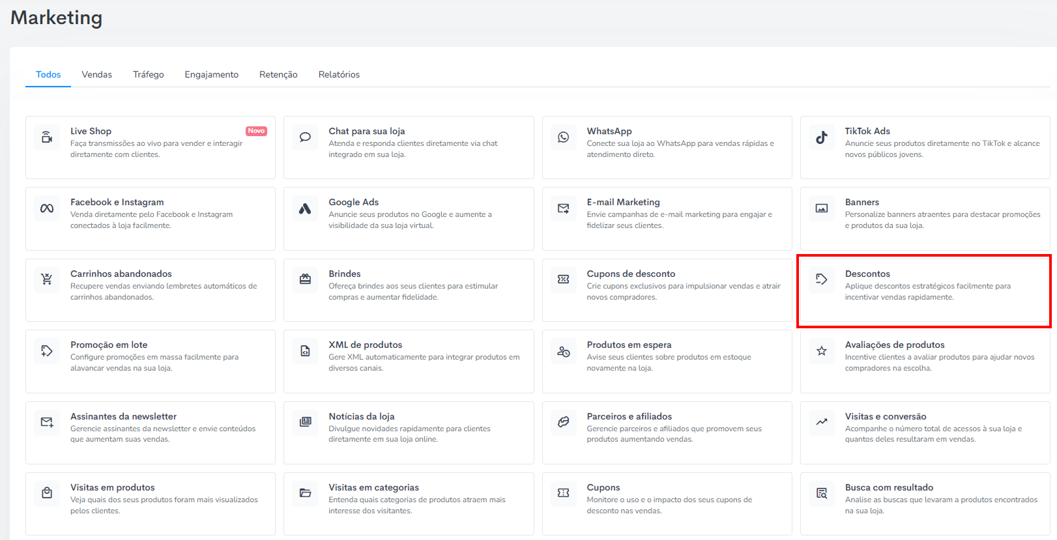Switch to the Vendas tab

[x=97, y=74]
